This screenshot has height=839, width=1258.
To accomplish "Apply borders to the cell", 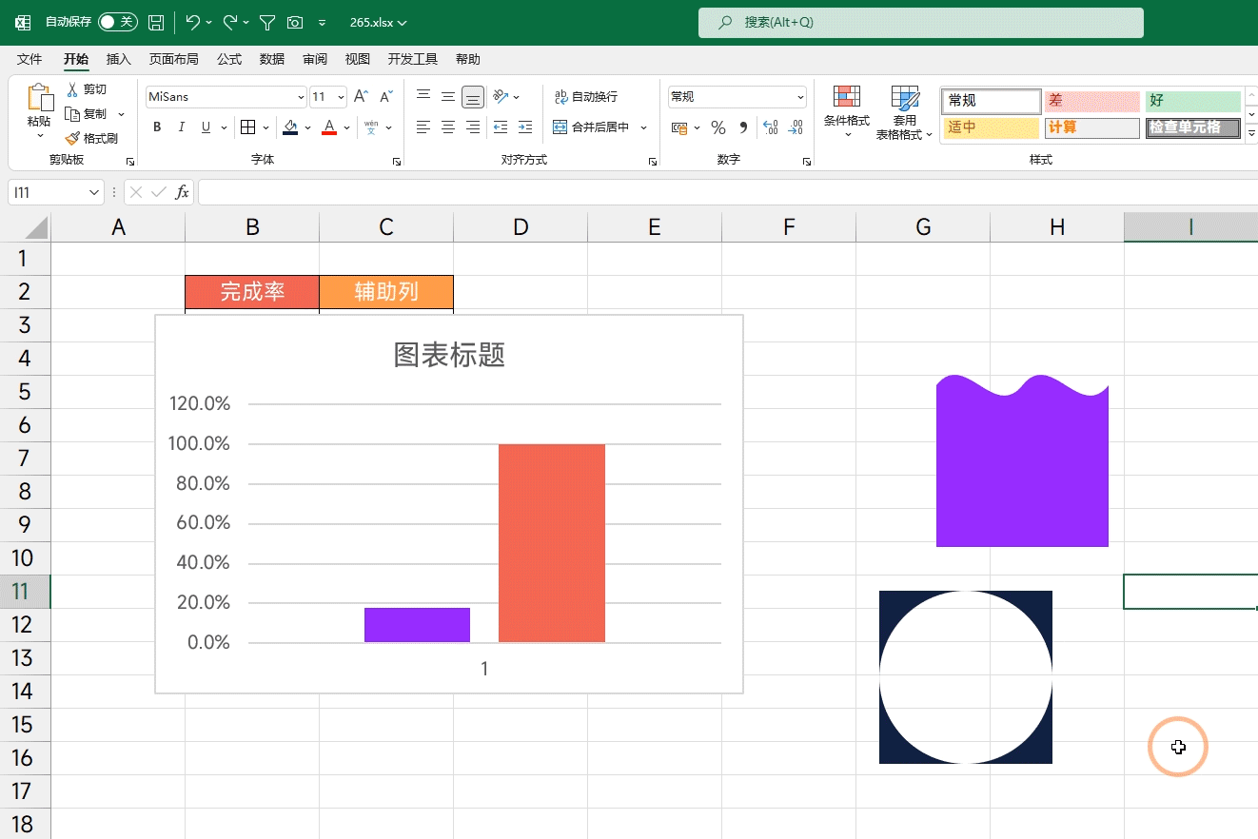I will [247, 127].
